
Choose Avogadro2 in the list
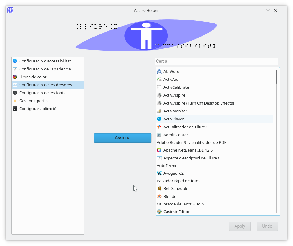pos(214,173)
